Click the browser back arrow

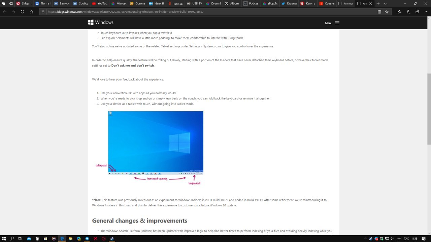(5, 11)
